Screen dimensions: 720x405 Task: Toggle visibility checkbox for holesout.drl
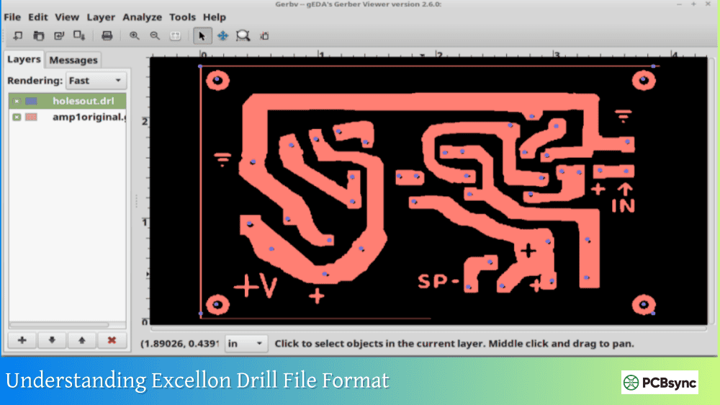17,101
